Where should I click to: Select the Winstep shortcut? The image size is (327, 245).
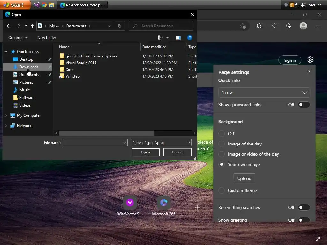72,76
